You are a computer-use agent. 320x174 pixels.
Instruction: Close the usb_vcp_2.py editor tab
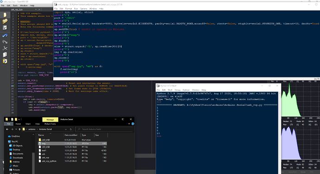[39, 9]
